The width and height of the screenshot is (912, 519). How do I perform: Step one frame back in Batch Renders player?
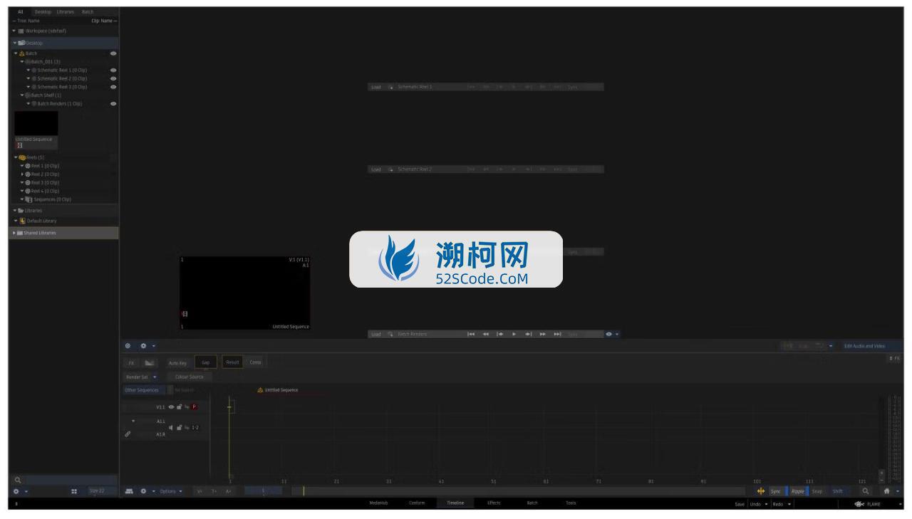pos(500,333)
